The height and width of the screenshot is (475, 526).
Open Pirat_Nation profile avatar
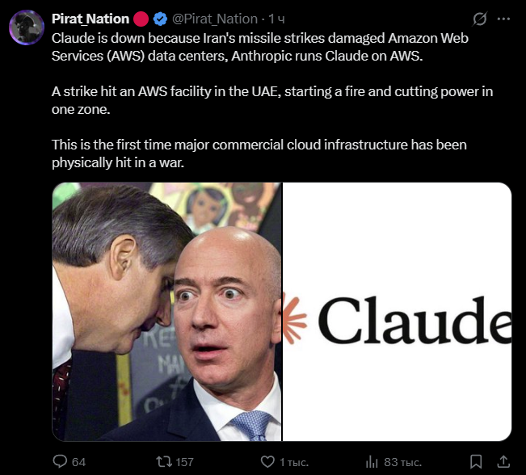tap(27, 27)
